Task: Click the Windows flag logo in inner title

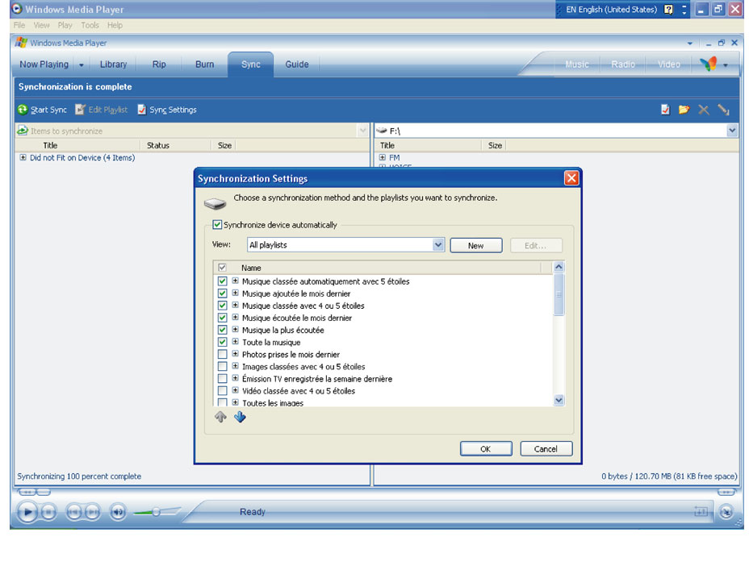Action: point(20,43)
